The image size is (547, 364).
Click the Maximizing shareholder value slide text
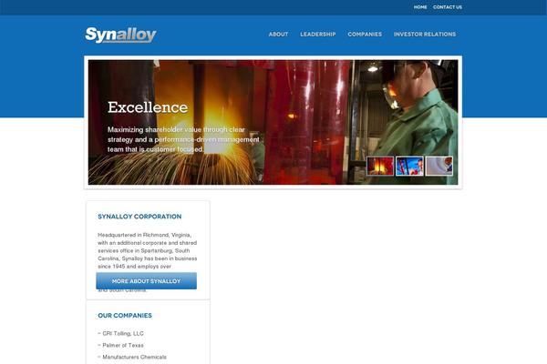pyautogui.click(x=183, y=139)
